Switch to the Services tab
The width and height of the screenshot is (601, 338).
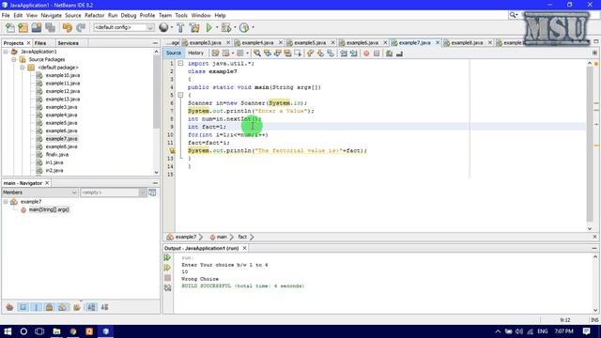tap(68, 43)
